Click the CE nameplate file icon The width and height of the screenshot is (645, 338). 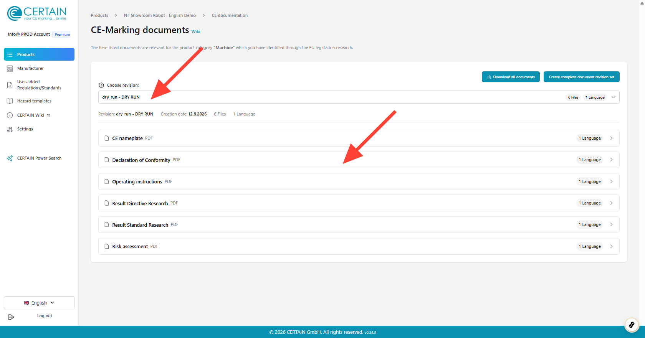(x=107, y=138)
